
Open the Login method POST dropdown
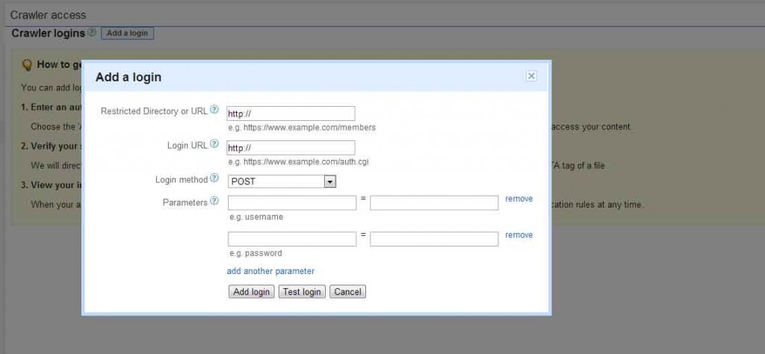click(x=282, y=181)
